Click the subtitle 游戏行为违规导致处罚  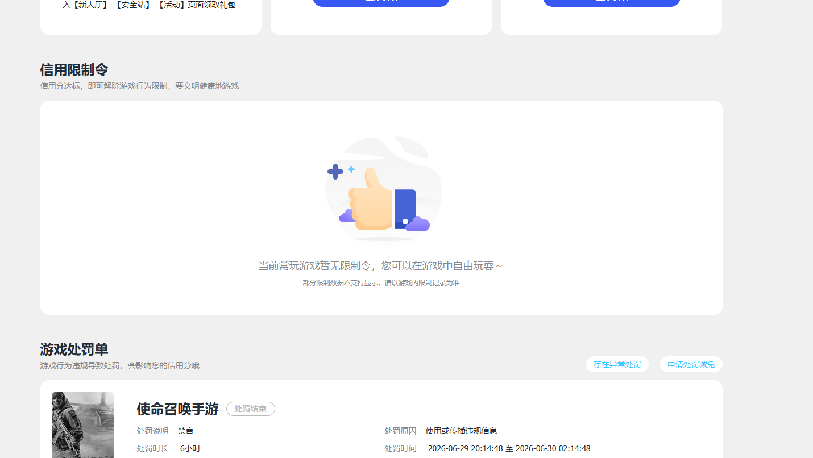[x=119, y=365]
